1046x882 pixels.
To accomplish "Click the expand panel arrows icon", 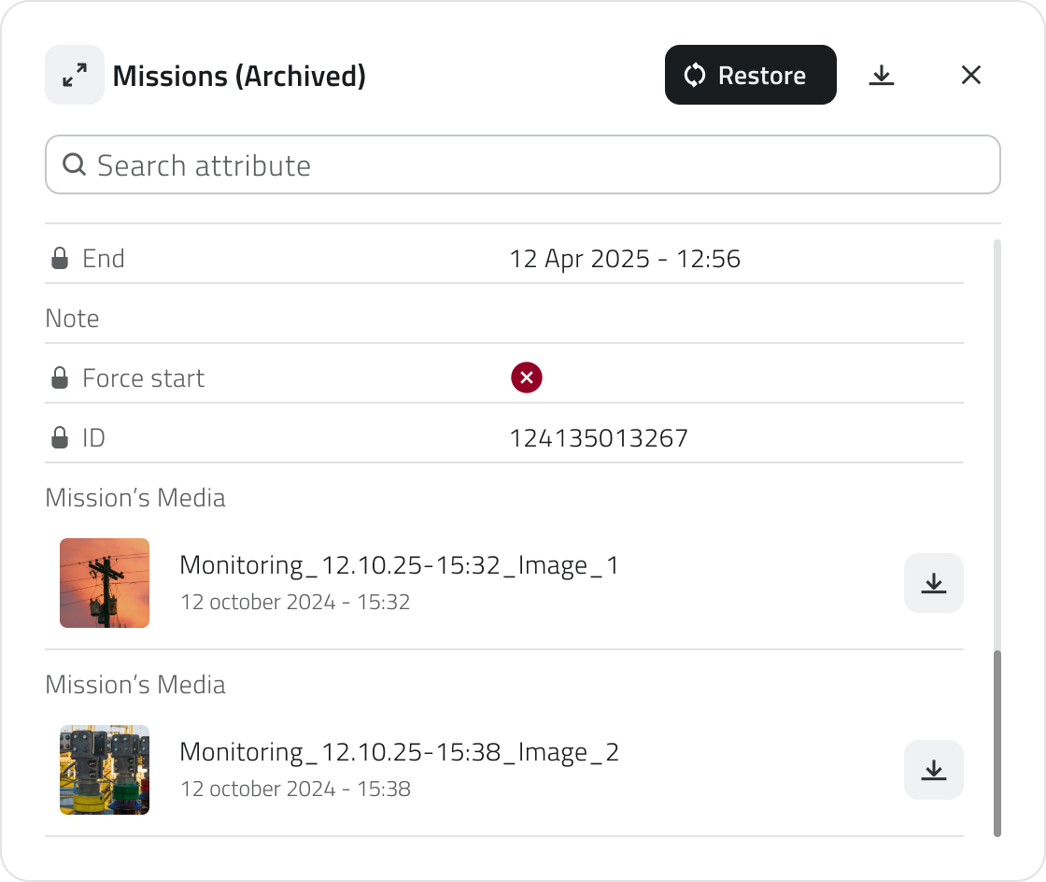I will (75, 75).
